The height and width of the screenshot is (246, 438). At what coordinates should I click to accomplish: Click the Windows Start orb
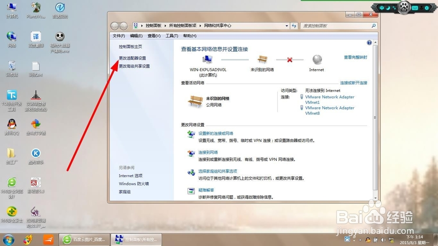coord(9,239)
